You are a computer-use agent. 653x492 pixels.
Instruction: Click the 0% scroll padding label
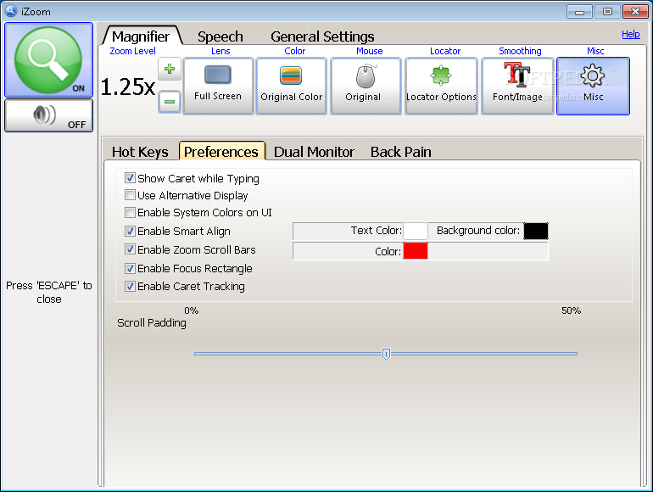[191, 310]
